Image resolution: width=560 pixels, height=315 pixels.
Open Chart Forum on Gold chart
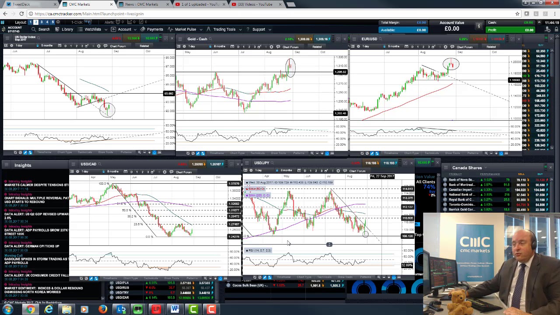290,47
